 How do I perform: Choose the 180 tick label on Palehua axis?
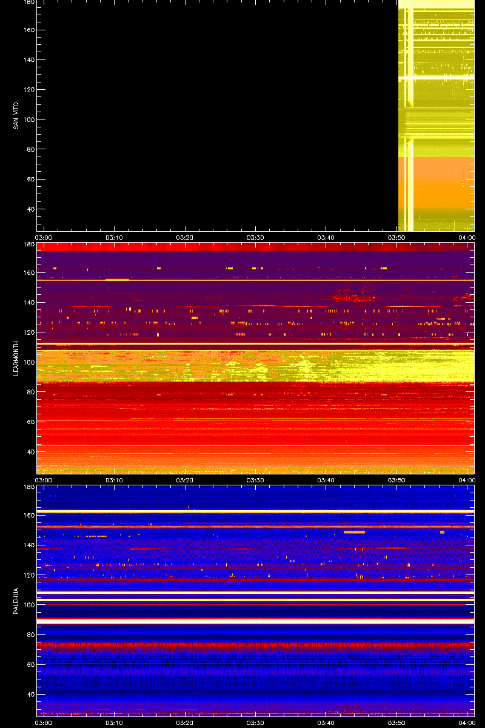pyautogui.click(x=28, y=488)
